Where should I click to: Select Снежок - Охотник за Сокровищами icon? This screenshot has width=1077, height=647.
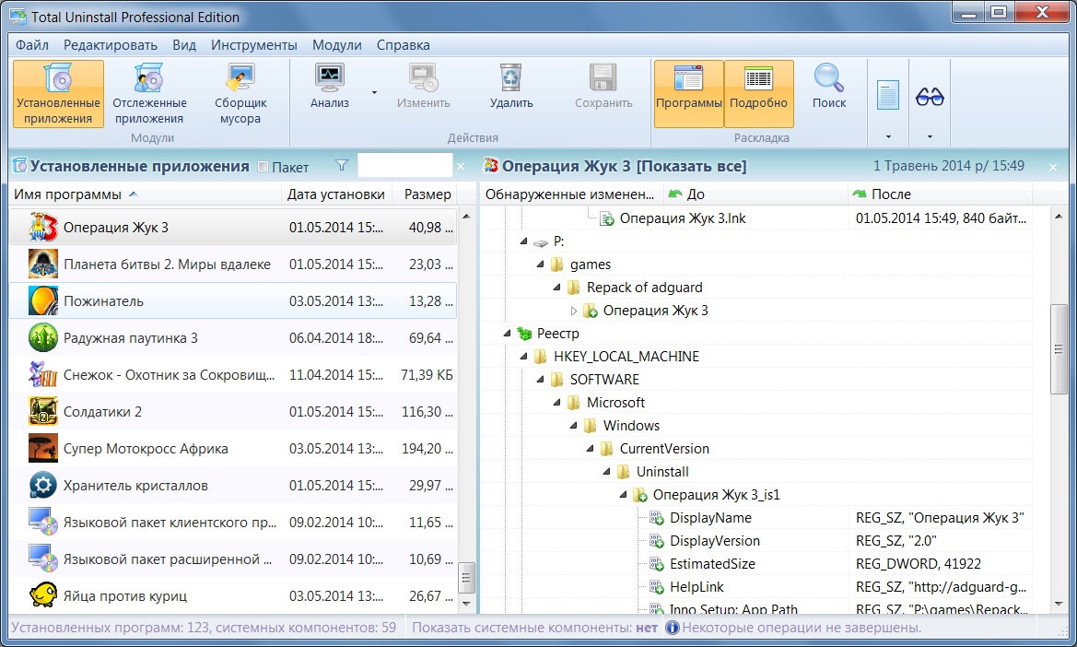(42, 375)
